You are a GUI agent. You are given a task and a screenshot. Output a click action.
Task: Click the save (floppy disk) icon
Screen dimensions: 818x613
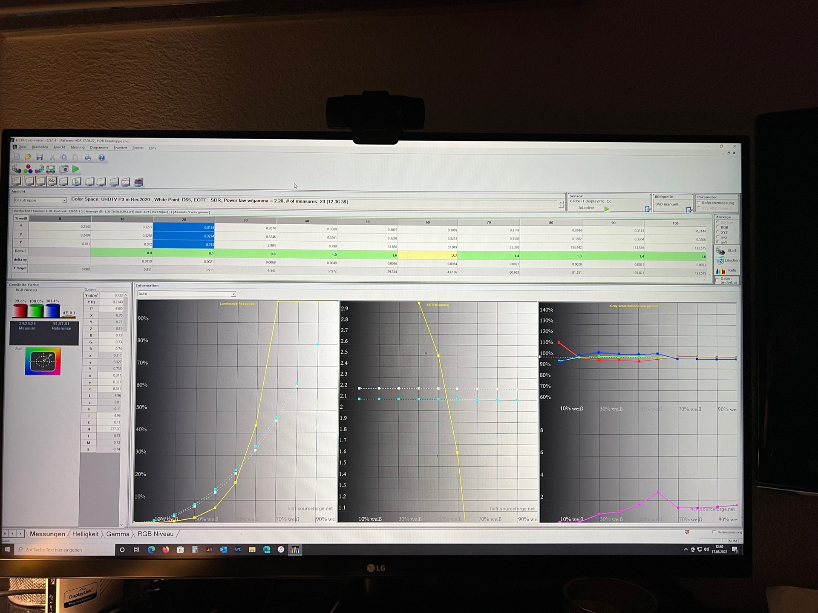tap(39, 157)
